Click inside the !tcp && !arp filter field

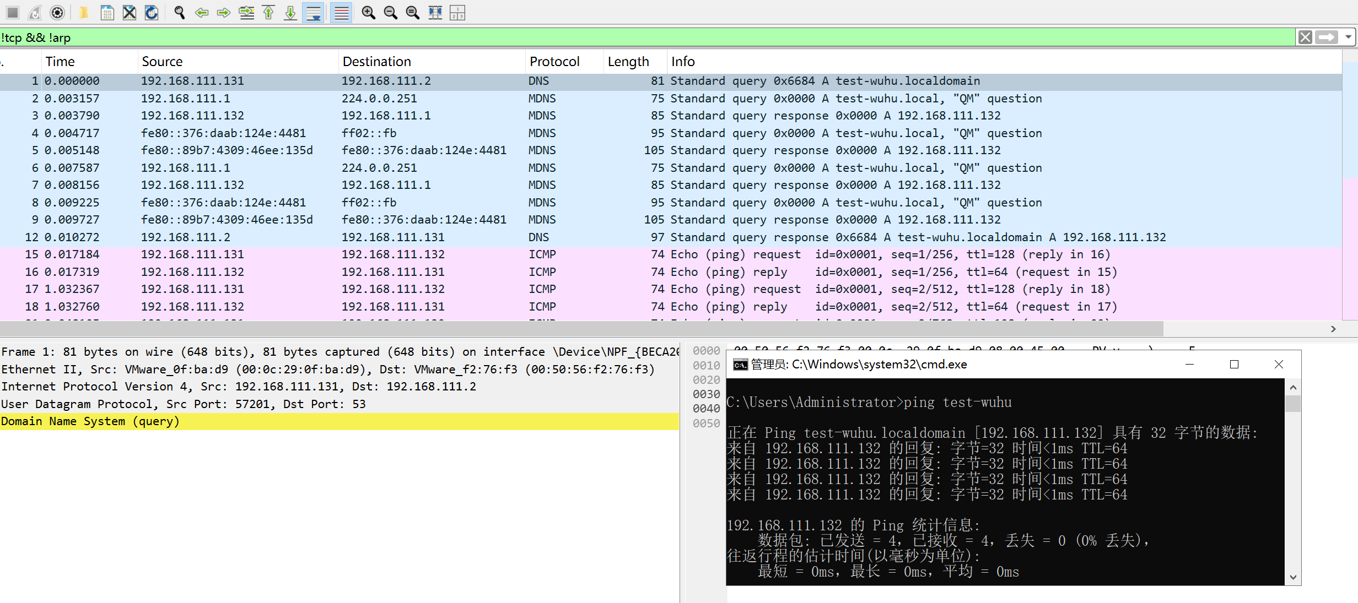click(606, 37)
